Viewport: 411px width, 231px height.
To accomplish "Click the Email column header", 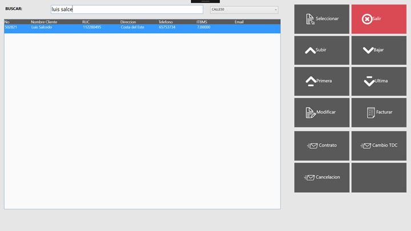I will tap(239, 22).
